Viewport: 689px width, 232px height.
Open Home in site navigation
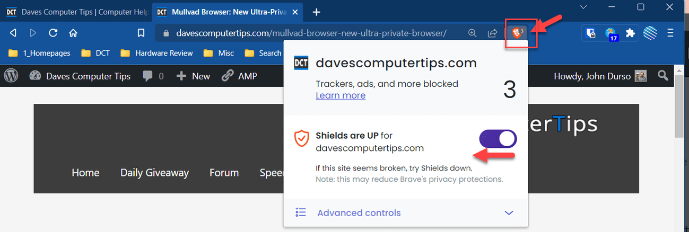[x=85, y=173]
